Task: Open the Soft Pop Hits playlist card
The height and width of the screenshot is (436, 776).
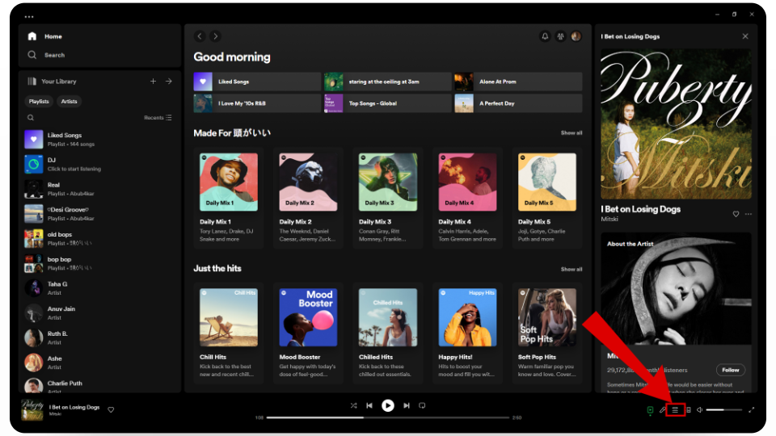Action: click(x=547, y=333)
